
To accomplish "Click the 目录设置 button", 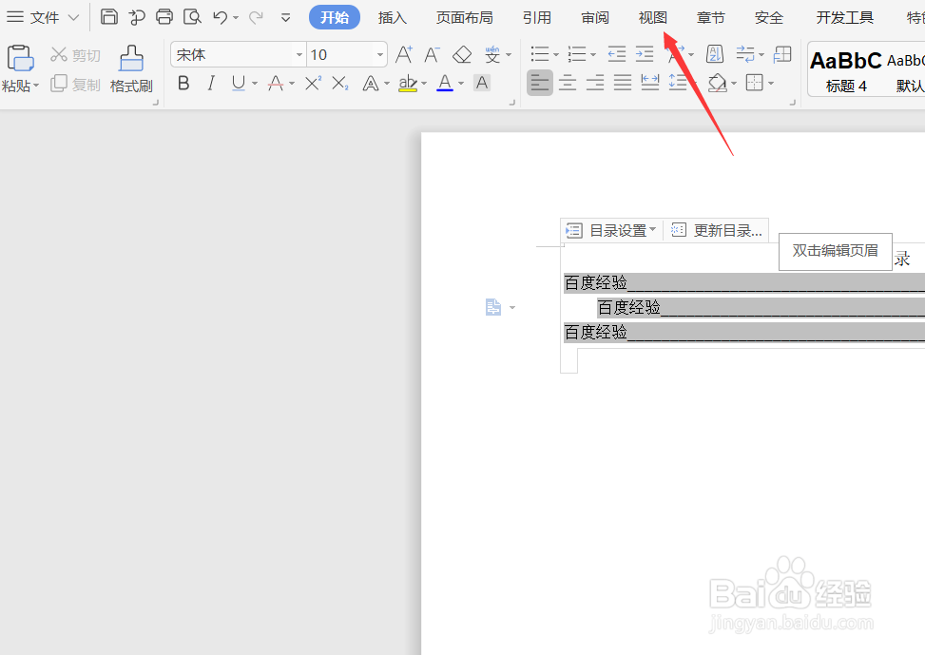I will tap(610, 230).
